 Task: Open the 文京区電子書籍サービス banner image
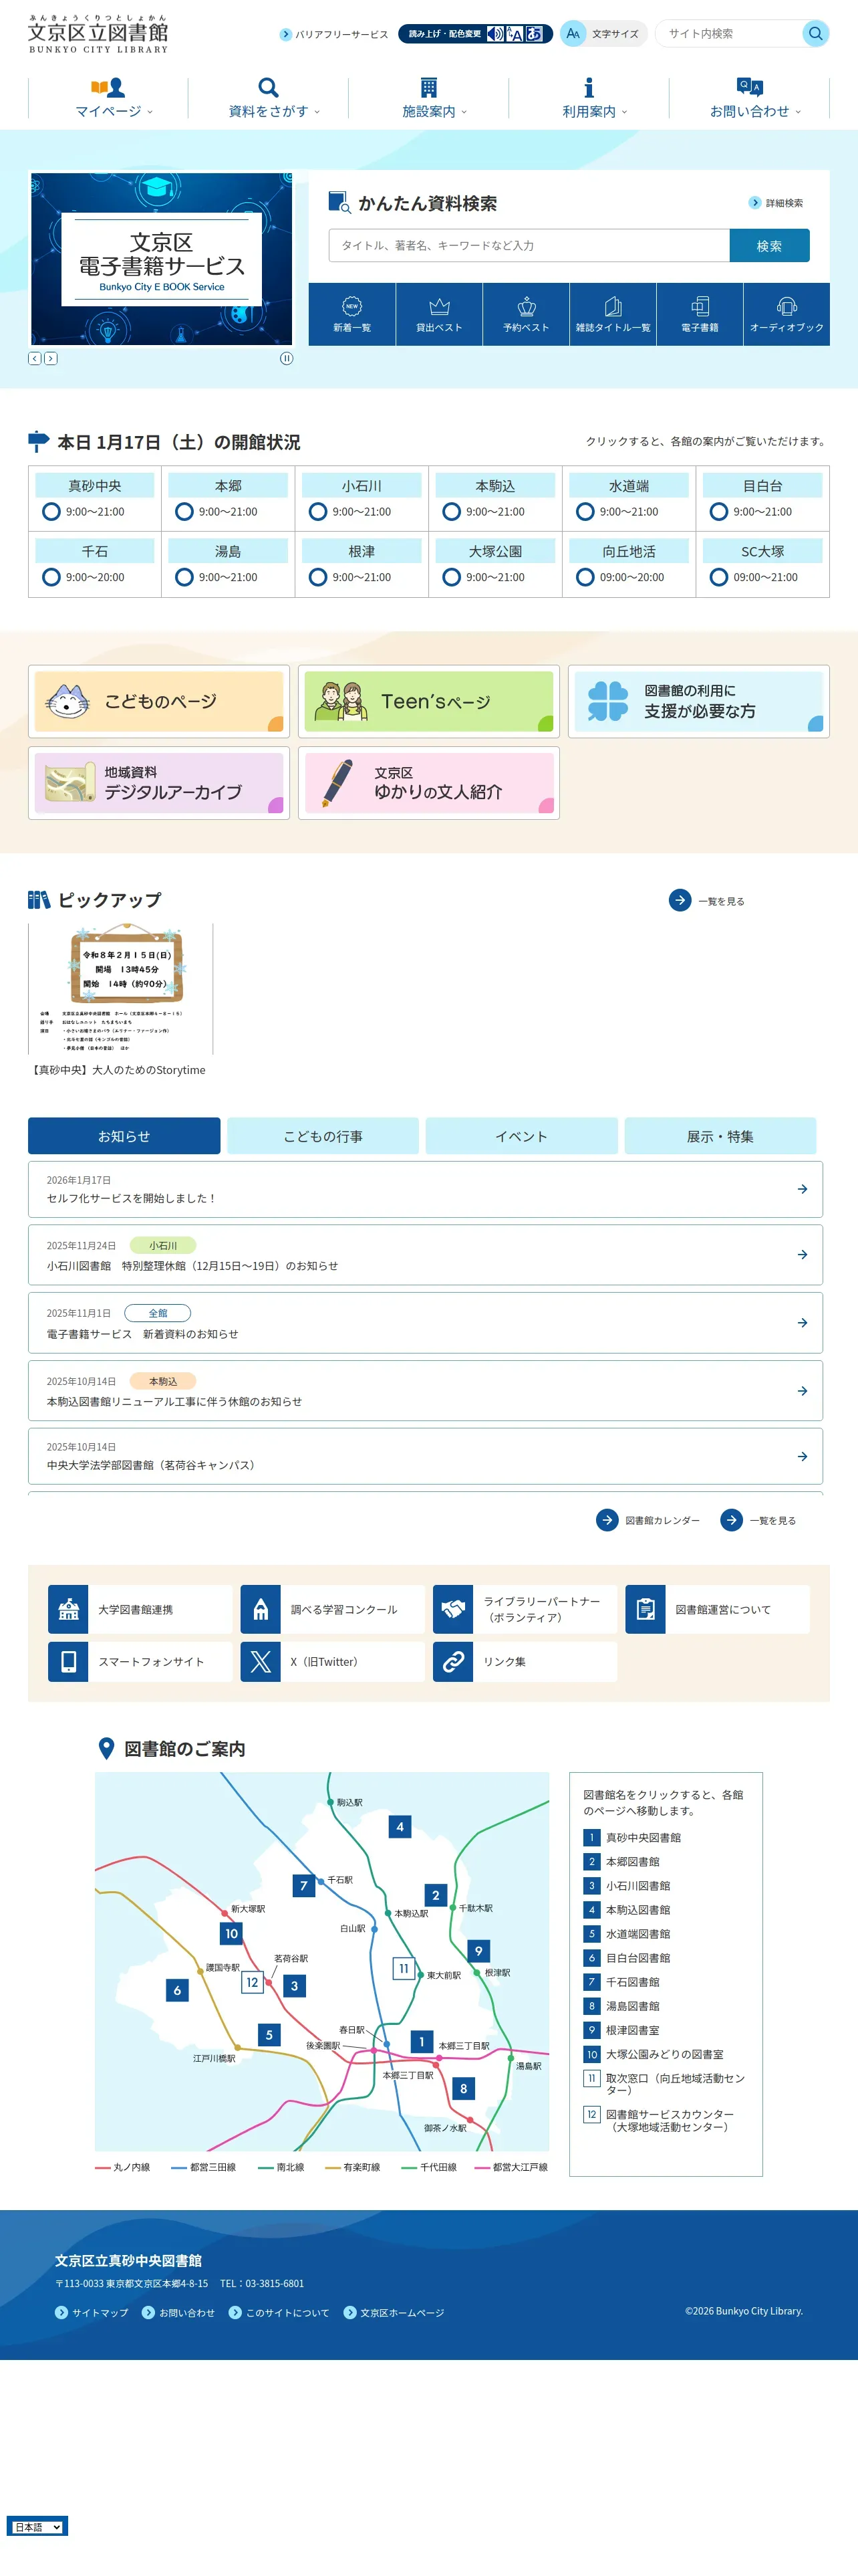(x=162, y=259)
